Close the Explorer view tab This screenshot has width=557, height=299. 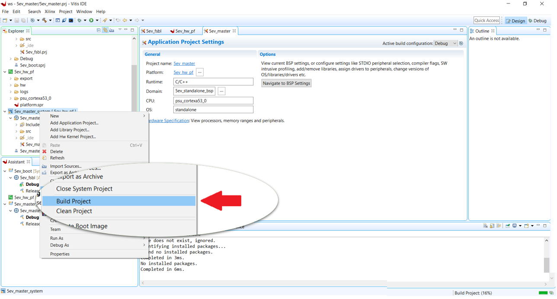pos(28,31)
